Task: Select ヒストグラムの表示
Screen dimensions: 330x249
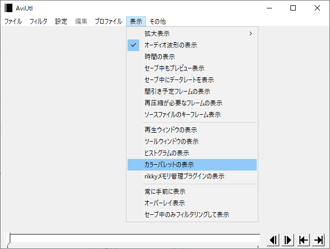Action: point(192,153)
